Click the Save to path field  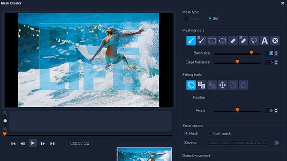(x=238, y=143)
